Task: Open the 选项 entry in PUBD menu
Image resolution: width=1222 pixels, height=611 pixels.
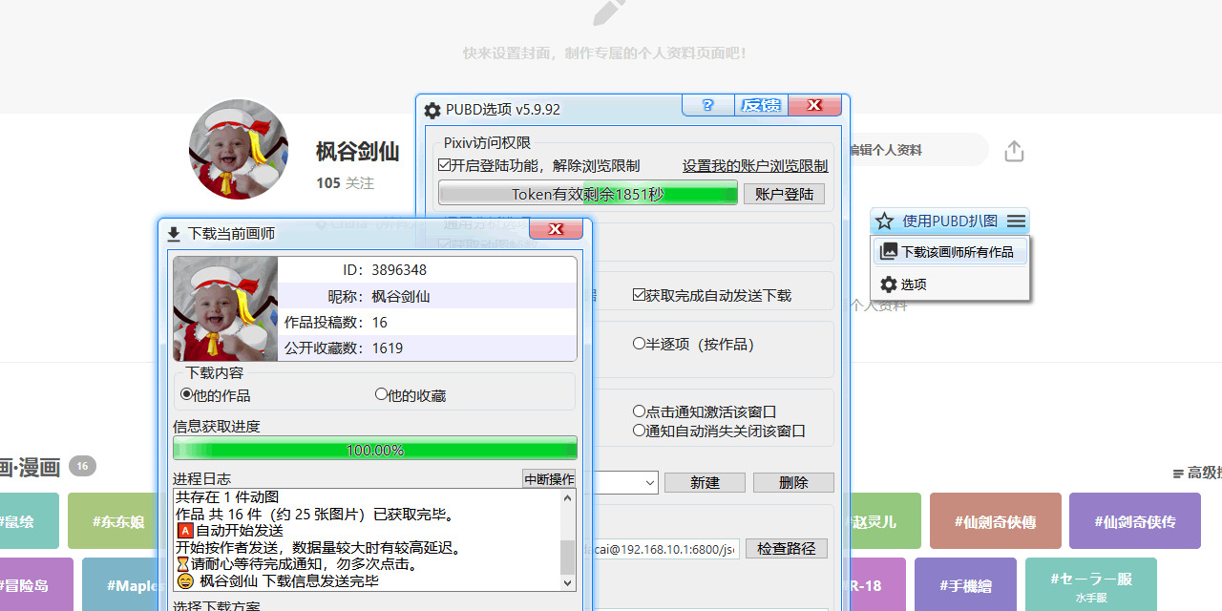Action: pyautogui.click(x=951, y=284)
